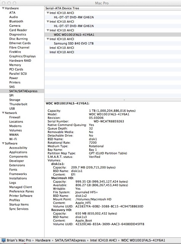
Task: Open Card Reader in the sidebar
Action: (x=18, y=30)
